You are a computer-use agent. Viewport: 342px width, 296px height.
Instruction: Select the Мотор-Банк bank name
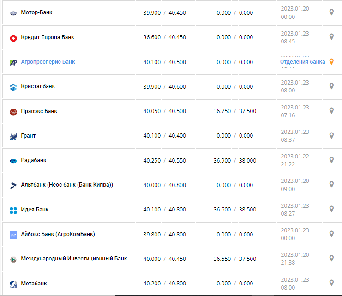click(37, 12)
